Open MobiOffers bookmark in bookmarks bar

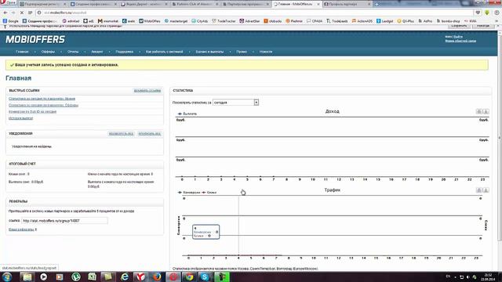[150, 21]
